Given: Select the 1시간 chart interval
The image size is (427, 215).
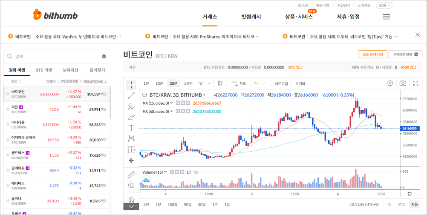Looking at the screenshot, I should click(x=188, y=83).
